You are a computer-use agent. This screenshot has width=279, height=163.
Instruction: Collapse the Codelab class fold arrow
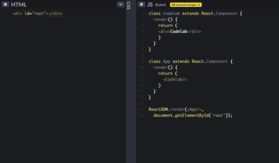tap(146, 13)
